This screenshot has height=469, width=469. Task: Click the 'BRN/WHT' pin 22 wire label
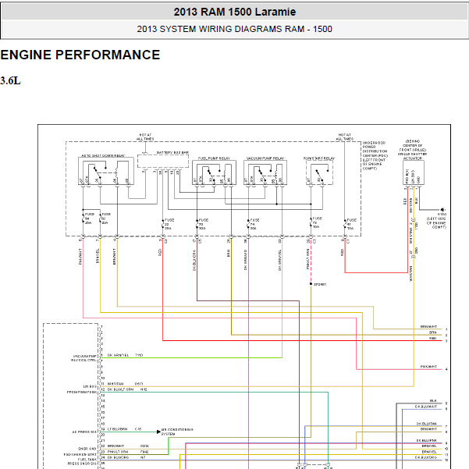coord(115,446)
